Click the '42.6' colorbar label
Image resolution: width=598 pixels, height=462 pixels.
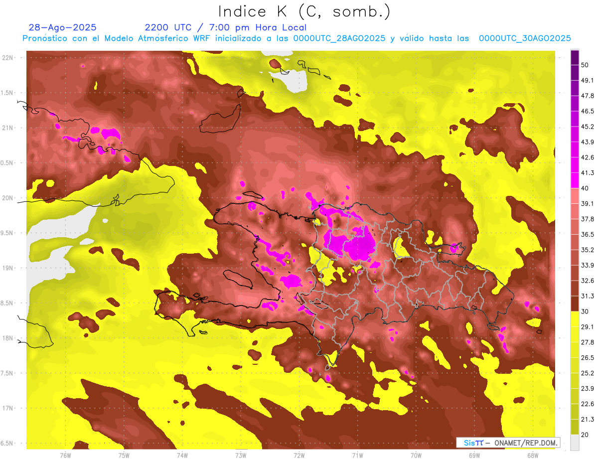point(588,157)
